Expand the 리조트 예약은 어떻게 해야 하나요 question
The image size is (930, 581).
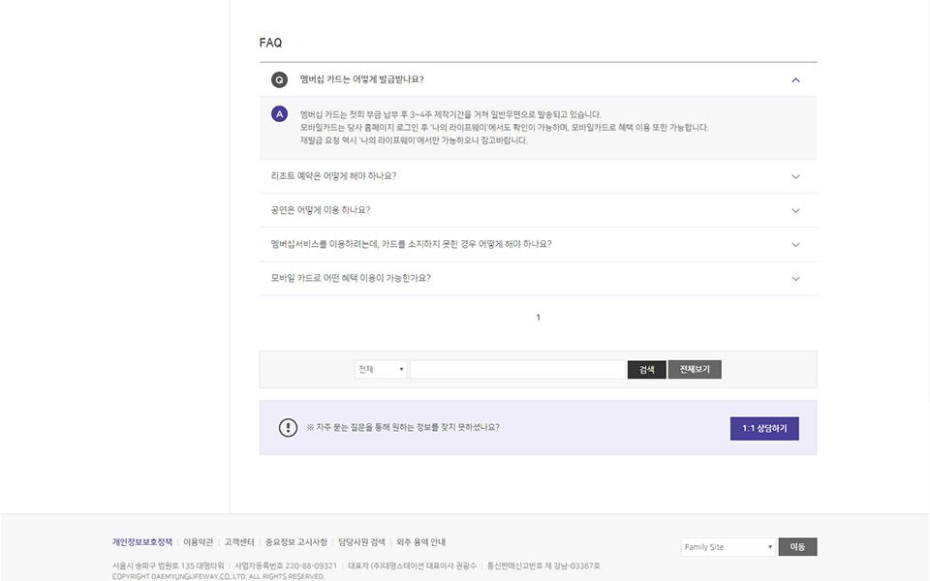pyautogui.click(x=795, y=176)
